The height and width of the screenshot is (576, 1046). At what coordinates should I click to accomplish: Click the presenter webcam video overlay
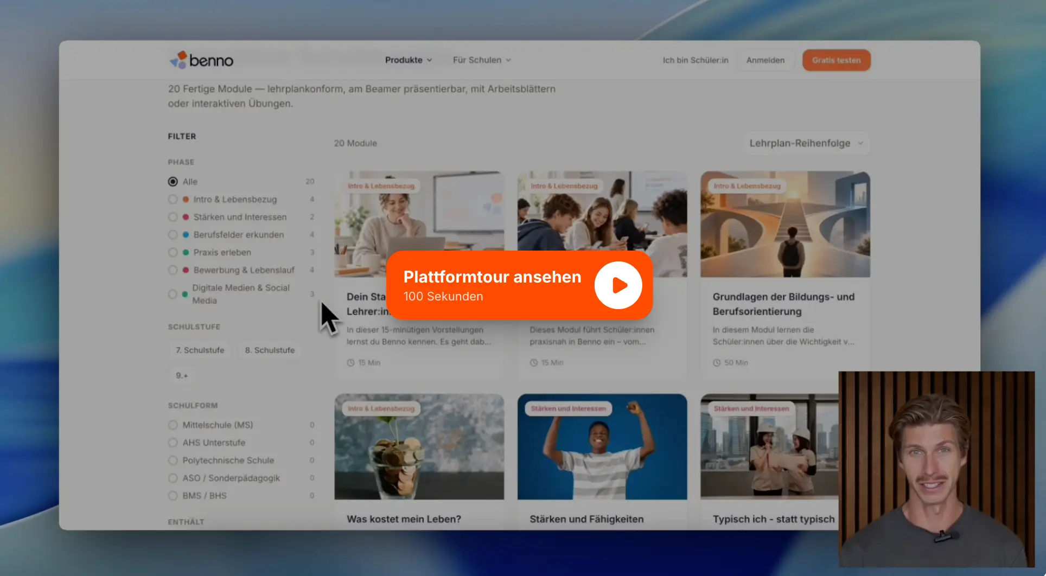(x=936, y=469)
